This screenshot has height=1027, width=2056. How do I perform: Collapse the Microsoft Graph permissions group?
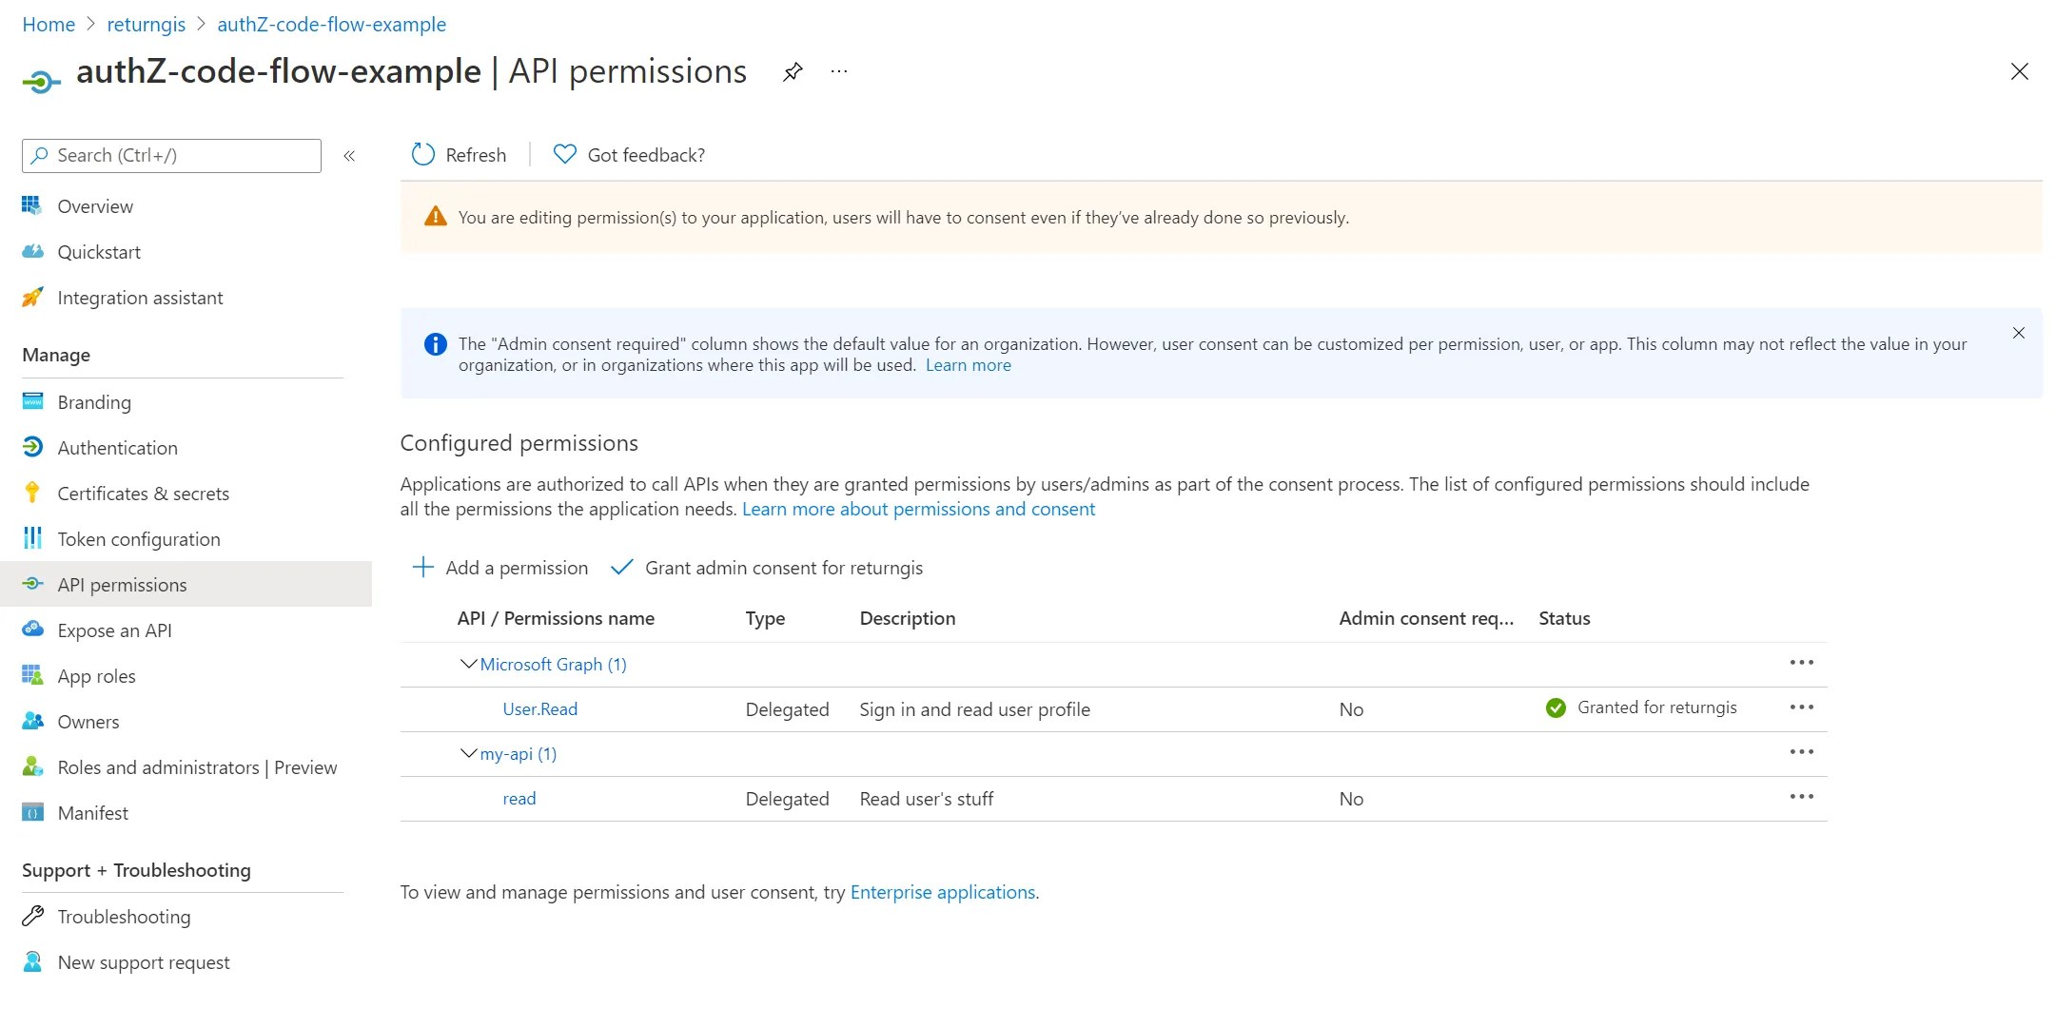(468, 664)
